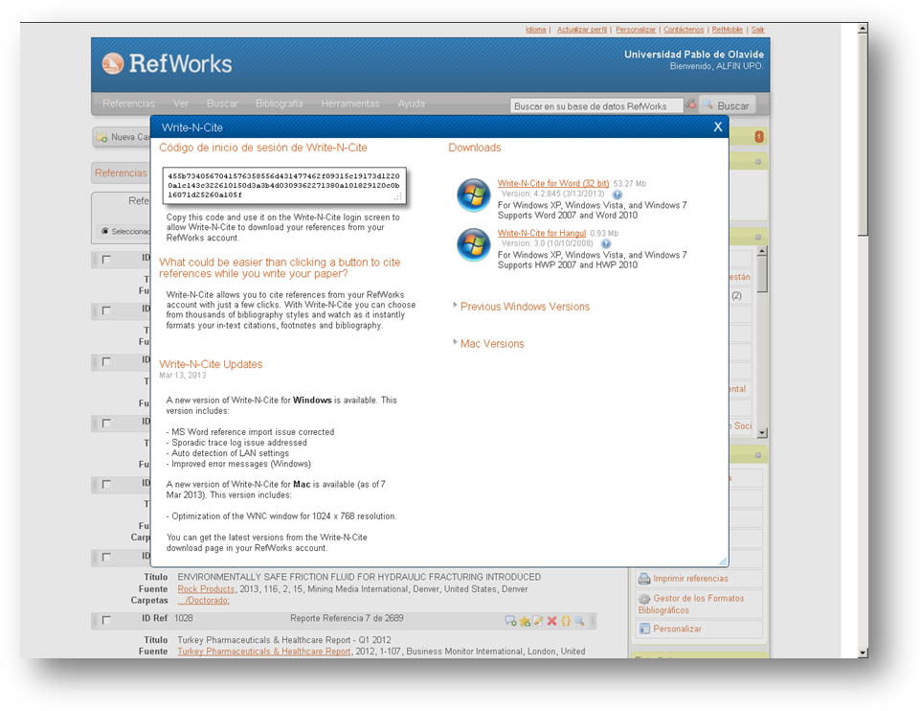
Task: Open the Idioma link
Action: 536,30
